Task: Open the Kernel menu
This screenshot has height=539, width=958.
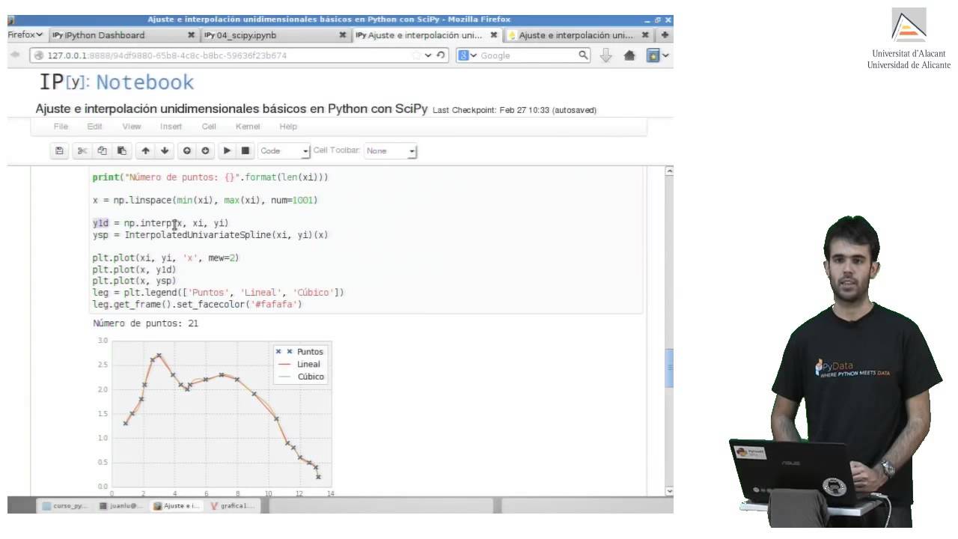Action: click(248, 127)
